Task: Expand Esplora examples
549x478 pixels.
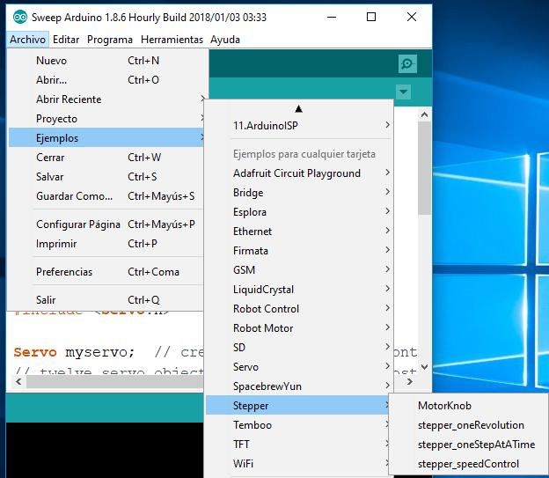Action: (298, 212)
